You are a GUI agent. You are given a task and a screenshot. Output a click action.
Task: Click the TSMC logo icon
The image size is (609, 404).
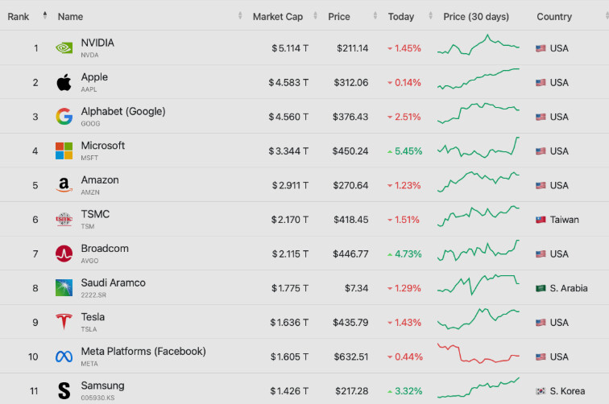tap(64, 219)
